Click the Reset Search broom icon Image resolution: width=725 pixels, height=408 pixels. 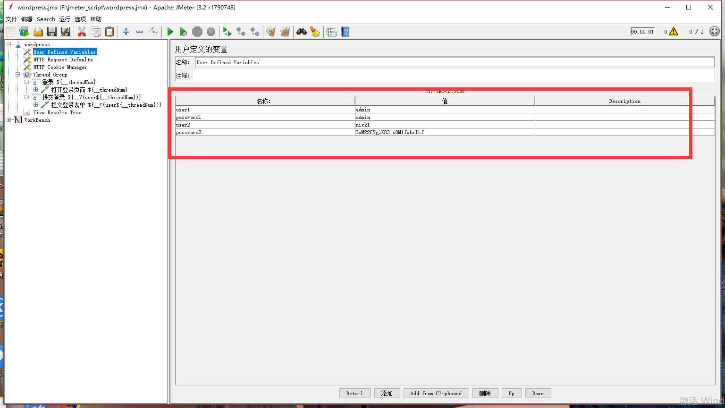tap(315, 32)
